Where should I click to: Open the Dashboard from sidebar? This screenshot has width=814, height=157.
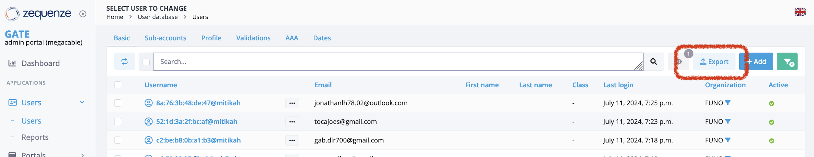[x=40, y=63]
